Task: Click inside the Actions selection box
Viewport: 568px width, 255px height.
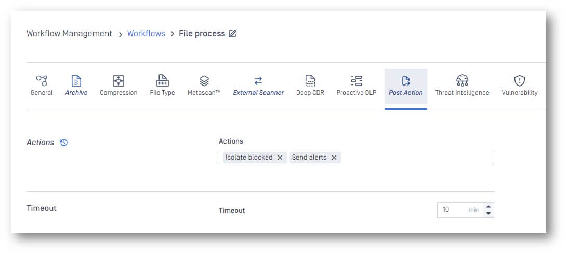Action: [x=356, y=158]
